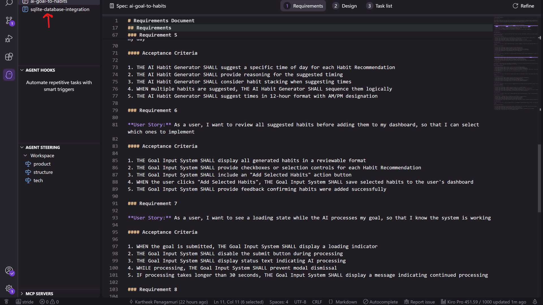Switch to the Design tab
This screenshot has height=305, width=543.
(x=345, y=6)
